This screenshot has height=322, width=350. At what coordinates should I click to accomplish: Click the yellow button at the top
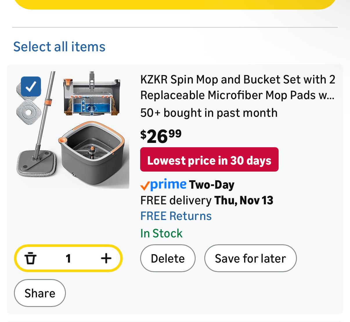coord(175,4)
